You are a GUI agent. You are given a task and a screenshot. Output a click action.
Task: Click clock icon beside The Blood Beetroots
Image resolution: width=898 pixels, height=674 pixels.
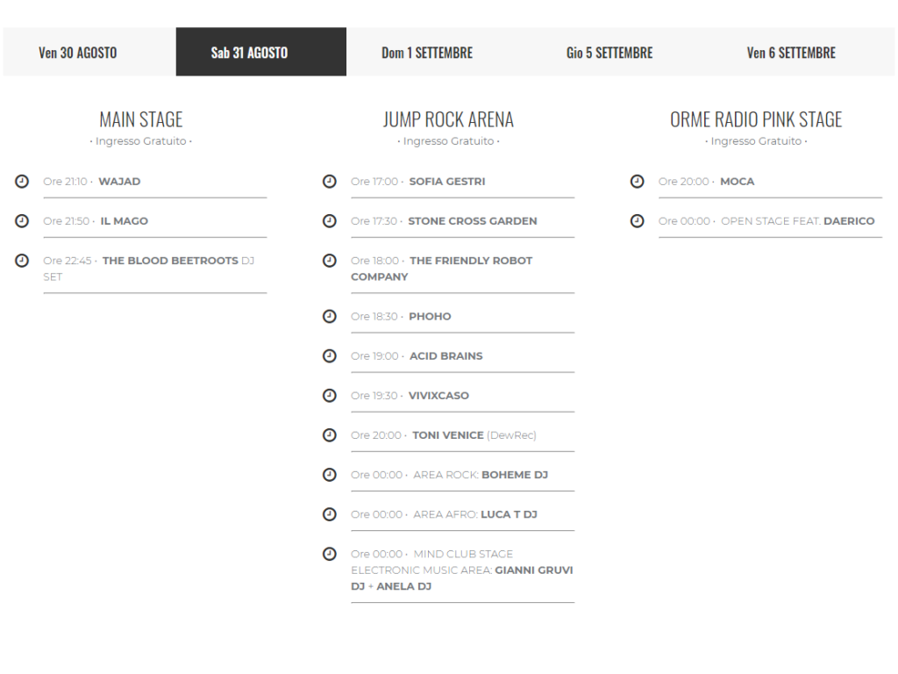click(x=22, y=261)
